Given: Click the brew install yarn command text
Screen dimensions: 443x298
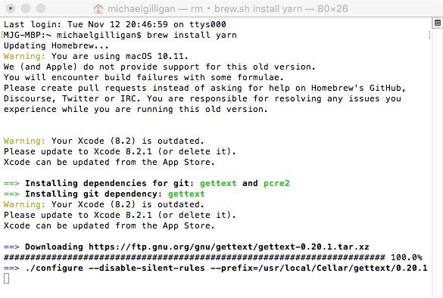Looking at the screenshot, I should pyautogui.click(x=192, y=35).
